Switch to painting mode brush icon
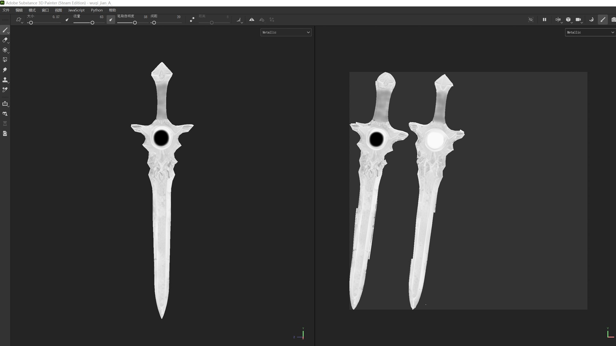The width and height of the screenshot is (616, 346). [603, 20]
